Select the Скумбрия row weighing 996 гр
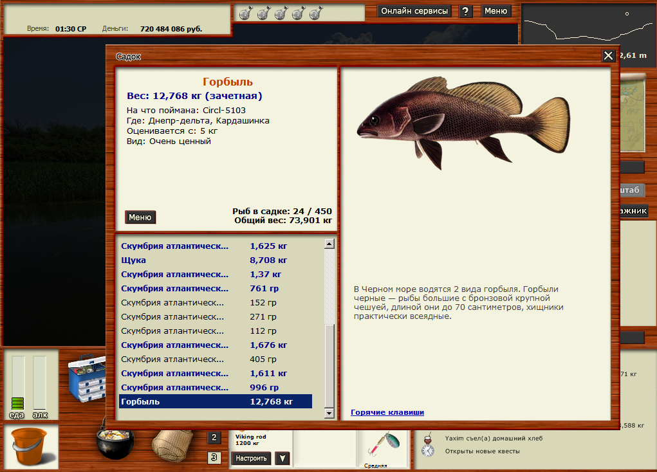 point(216,388)
